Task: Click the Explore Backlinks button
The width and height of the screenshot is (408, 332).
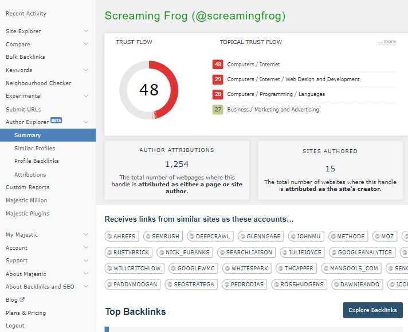Action: coord(372,310)
